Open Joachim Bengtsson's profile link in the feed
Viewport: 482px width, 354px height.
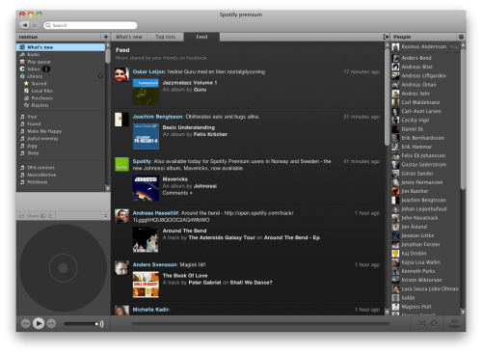(x=158, y=117)
